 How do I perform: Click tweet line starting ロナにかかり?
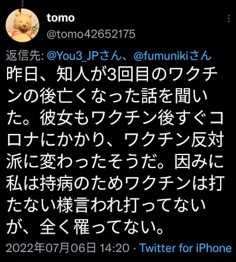point(115,140)
